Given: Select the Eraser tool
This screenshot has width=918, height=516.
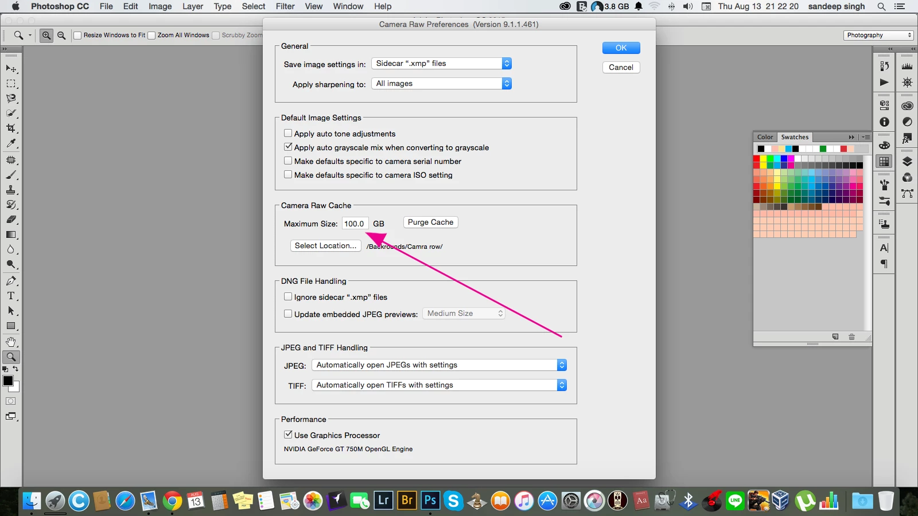Looking at the screenshot, I should (x=11, y=220).
